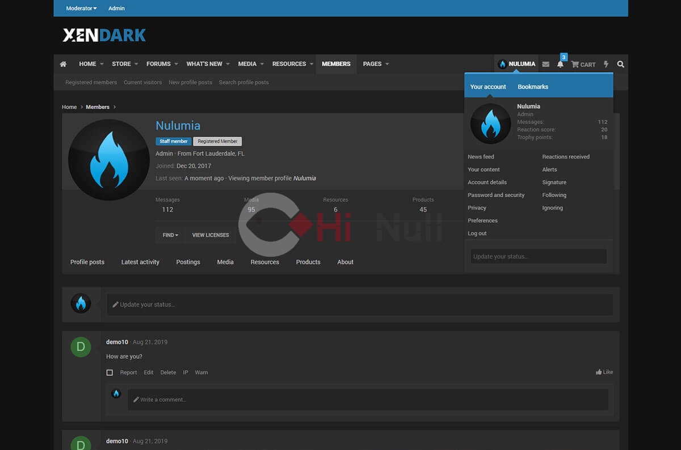Viewport: 681px width, 450px height.
Task: Click the XenDark logo
Action: click(104, 35)
